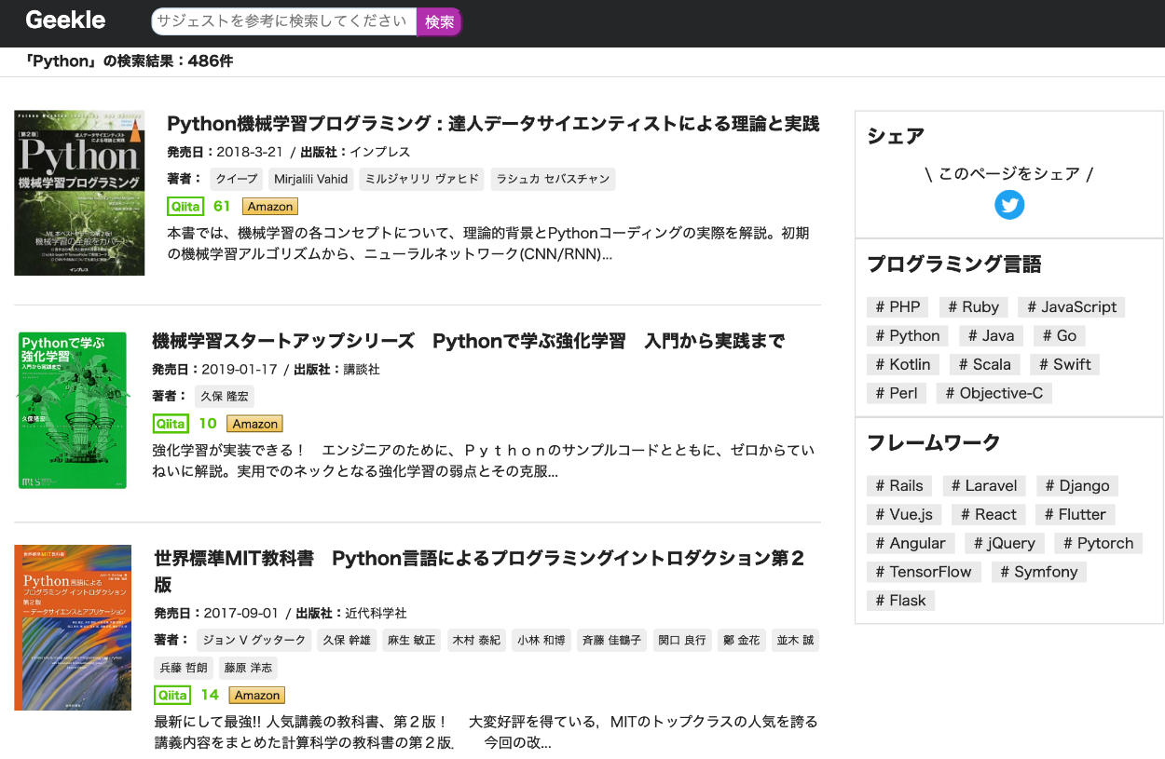The image size is (1165, 759).
Task: Choose the # Django framework tag
Action: [x=1076, y=486]
